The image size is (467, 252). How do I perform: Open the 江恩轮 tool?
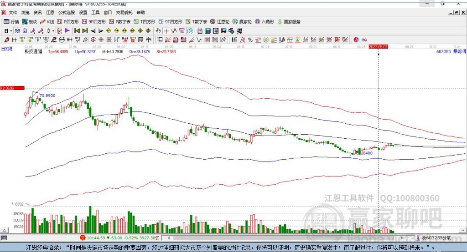pyautogui.click(x=220, y=22)
